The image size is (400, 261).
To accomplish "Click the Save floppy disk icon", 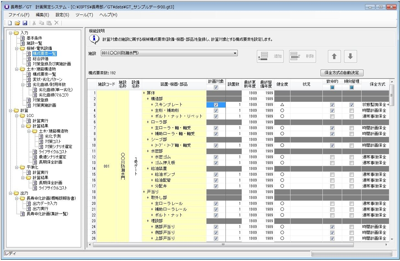I will (25, 23).
